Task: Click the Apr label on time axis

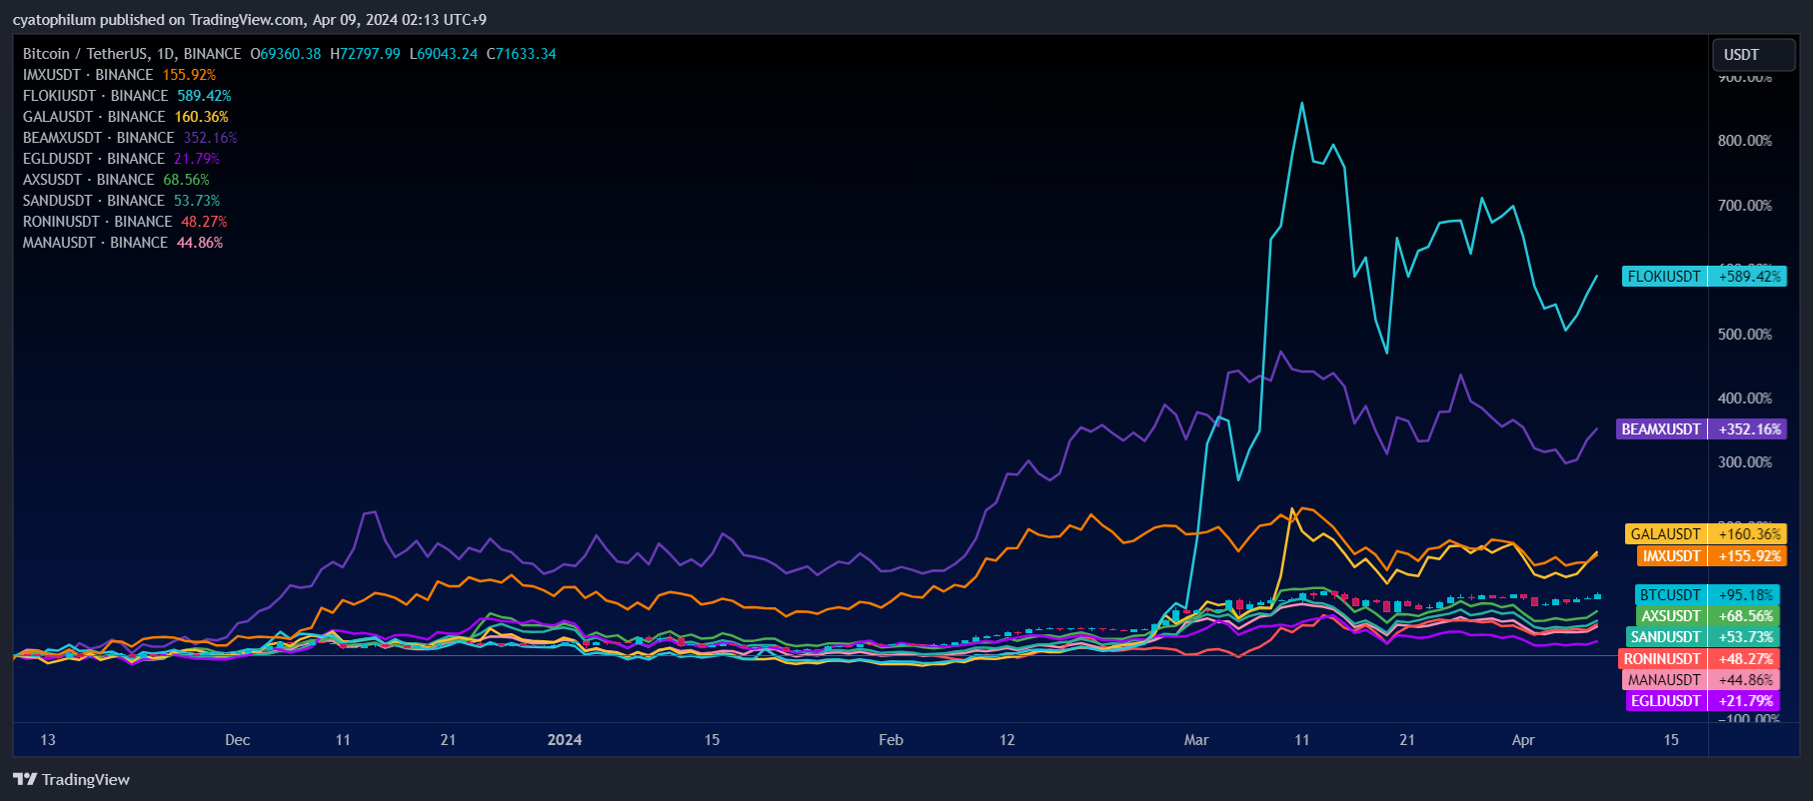Action: pos(1523,740)
